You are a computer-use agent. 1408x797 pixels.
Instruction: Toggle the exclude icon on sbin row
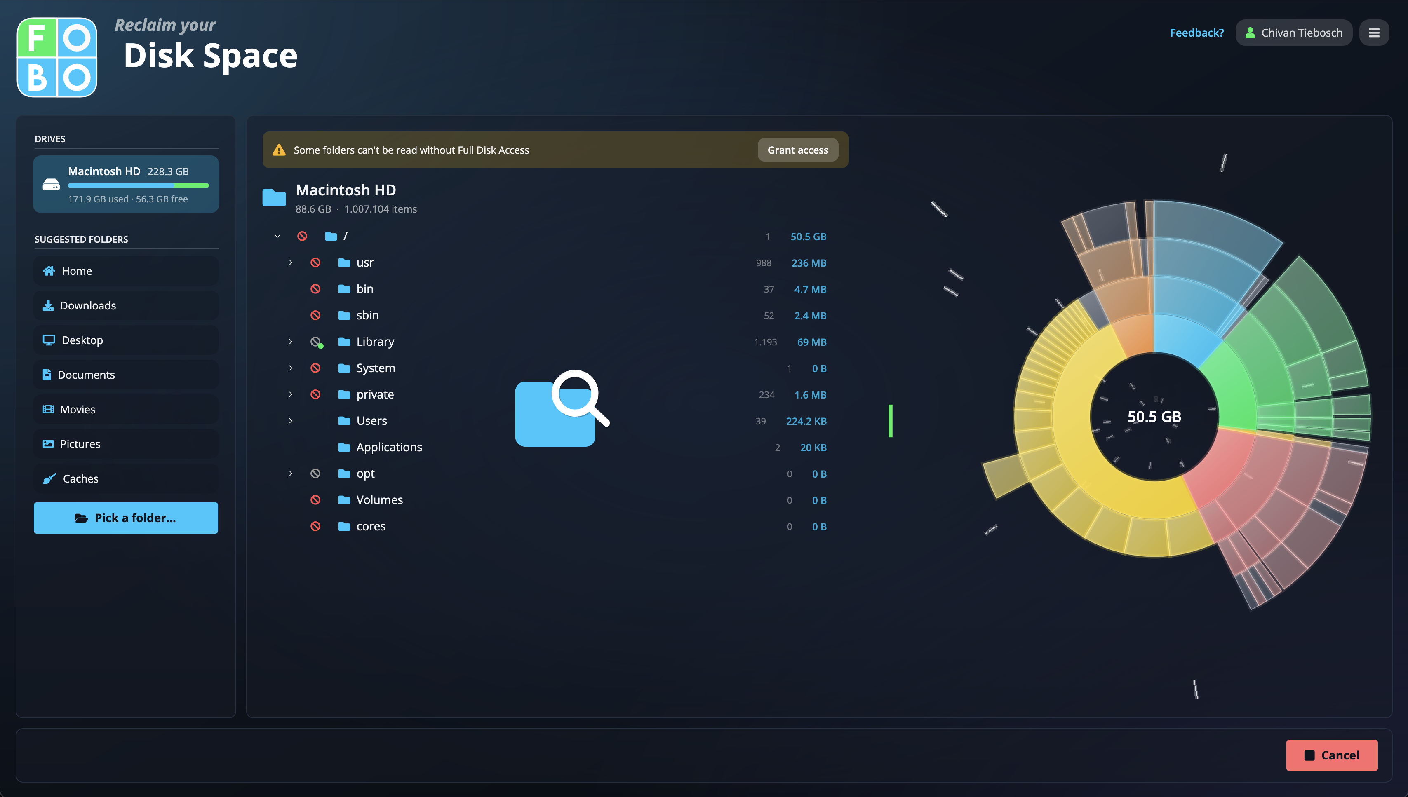coord(315,315)
